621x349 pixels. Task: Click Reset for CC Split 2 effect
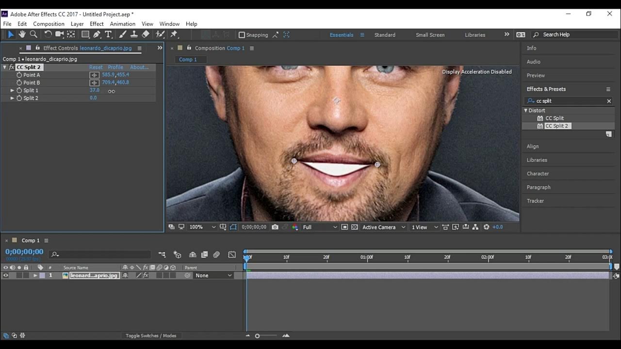96,67
